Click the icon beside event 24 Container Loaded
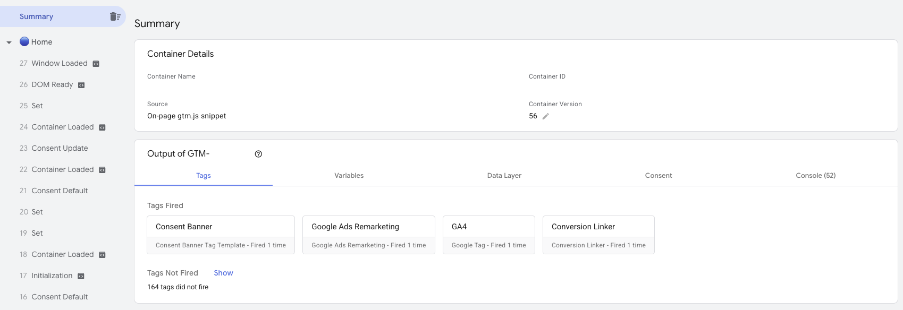Viewport: 903px width, 310px height. tap(102, 127)
